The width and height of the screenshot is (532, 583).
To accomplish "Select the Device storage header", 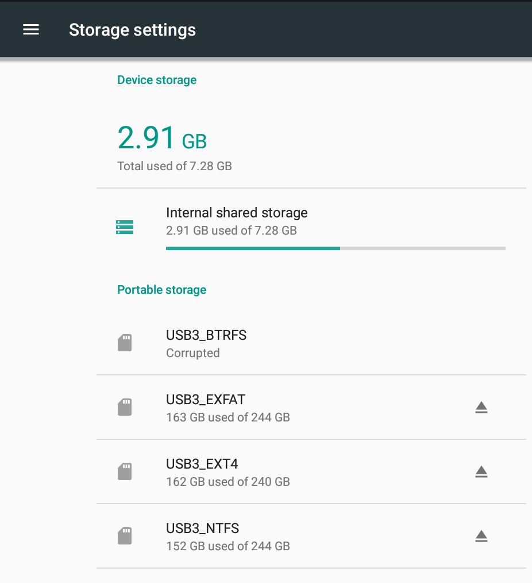I will [157, 80].
